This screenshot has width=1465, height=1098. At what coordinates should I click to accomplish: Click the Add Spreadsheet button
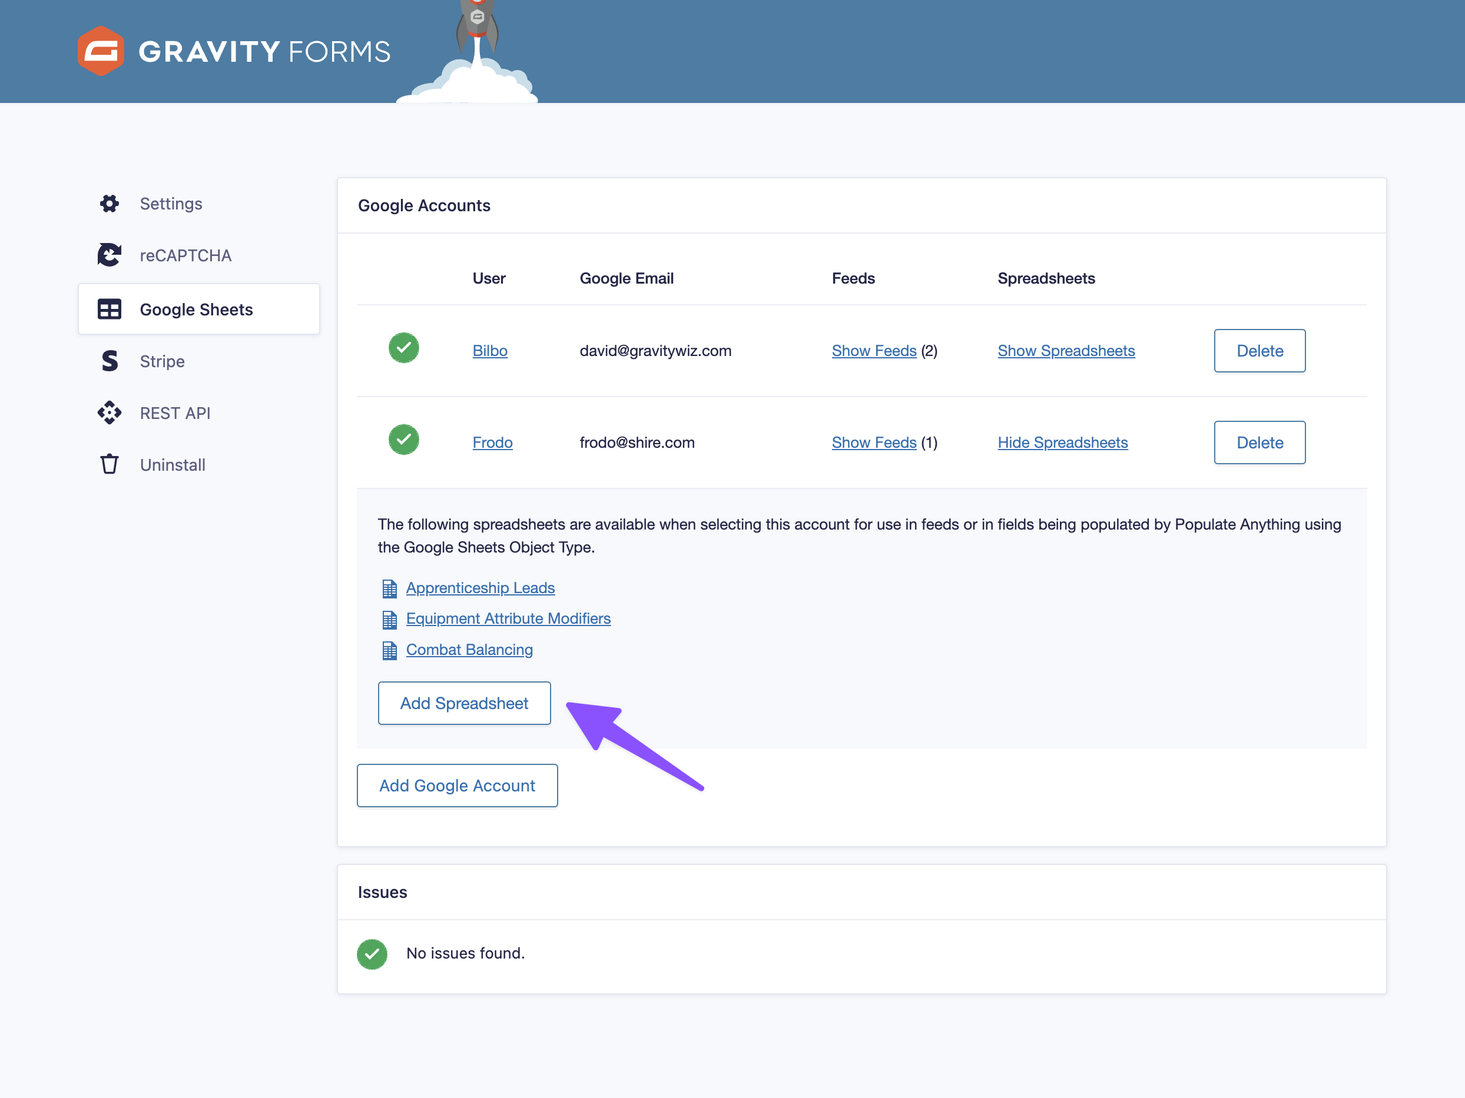pos(464,703)
